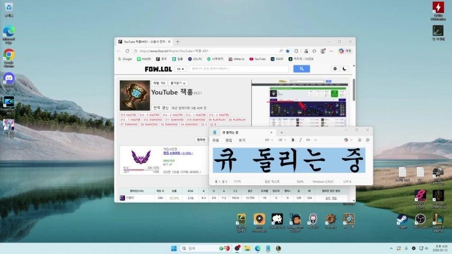Toggle bold formatting in Notepad

pyautogui.click(x=293, y=140)
